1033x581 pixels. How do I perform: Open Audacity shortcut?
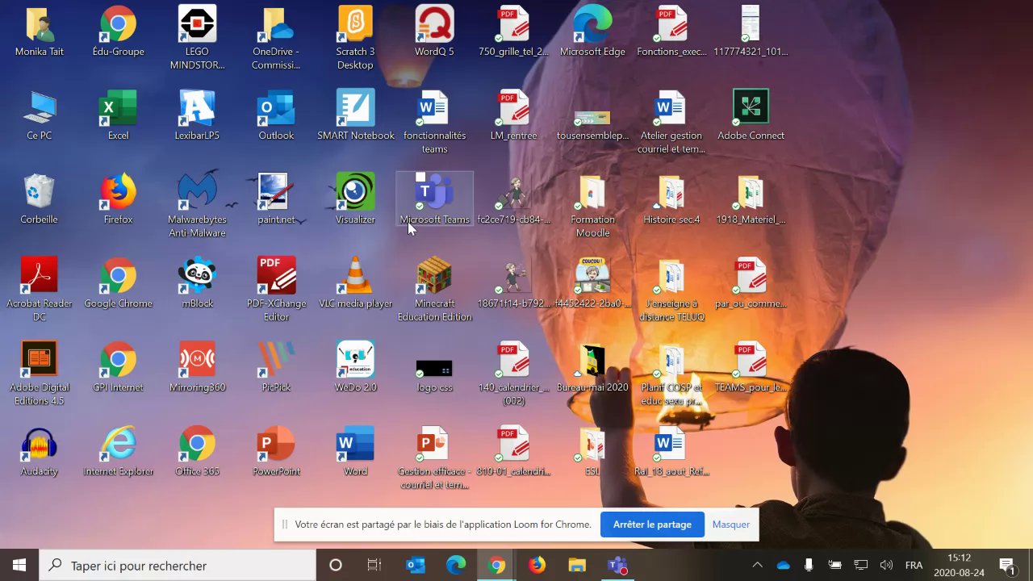pos(39,452)
